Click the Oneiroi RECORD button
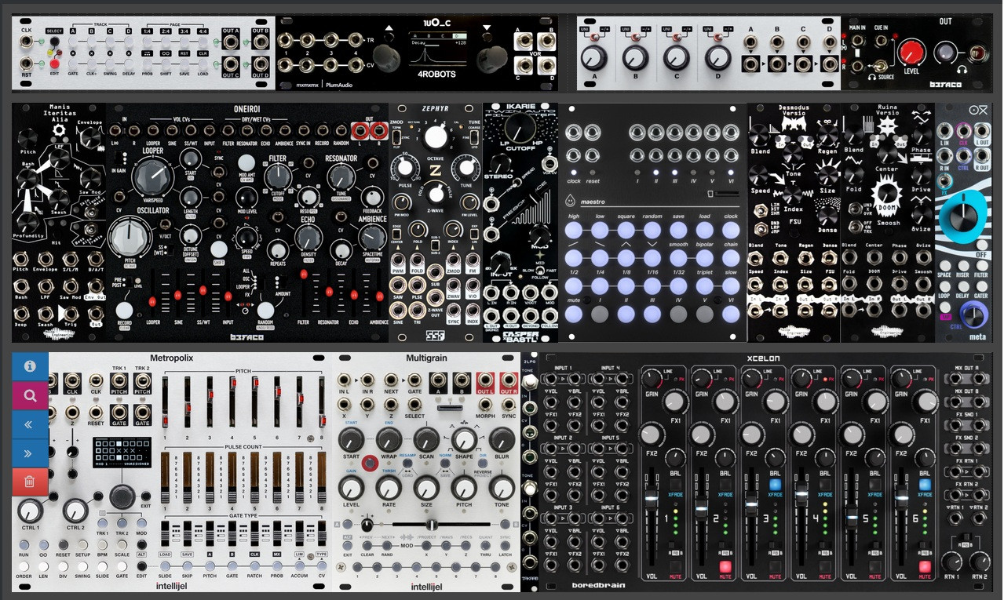The width and height of the screenshot is (1004, 600). click(x=124, y=310)
